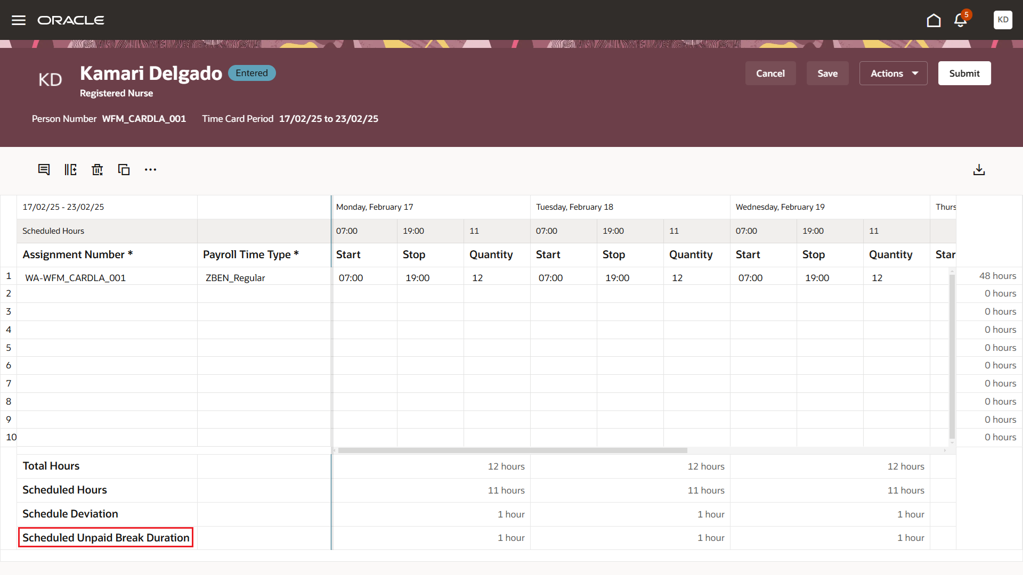Go to the home page icon
This screenshot has width=1023, height=575.
click(933, 20)
